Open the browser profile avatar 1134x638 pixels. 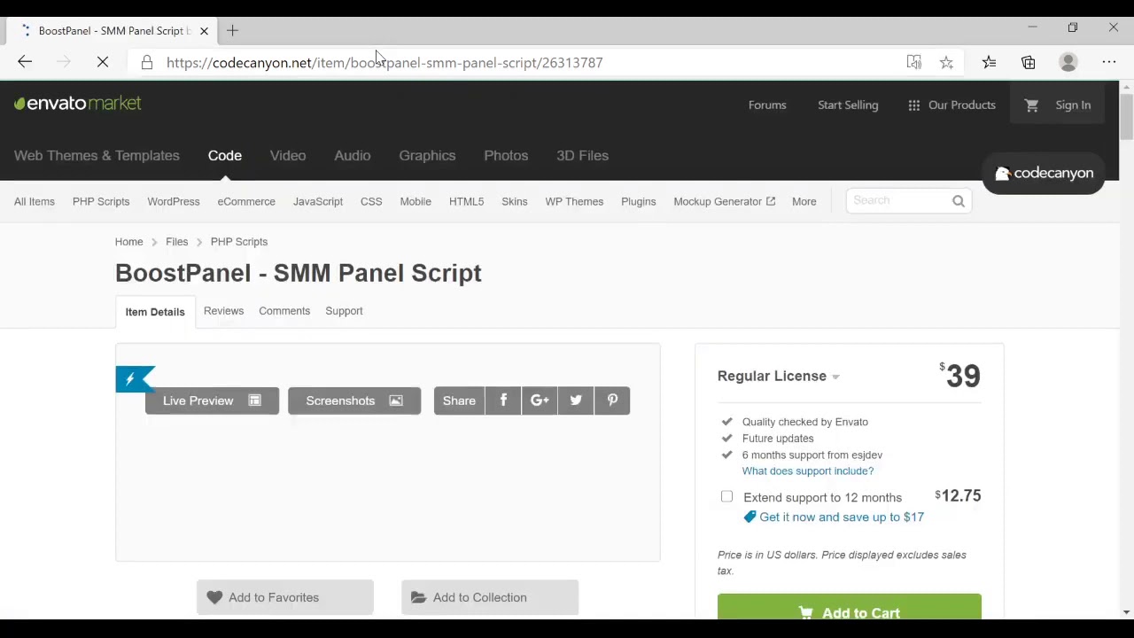pyautogui.click(x=1068, y=62)
